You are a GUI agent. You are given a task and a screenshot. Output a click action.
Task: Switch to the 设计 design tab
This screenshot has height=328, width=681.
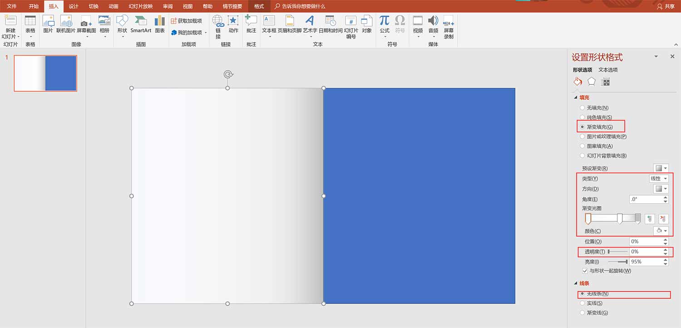pyautogui.click(x=74, y=6)
